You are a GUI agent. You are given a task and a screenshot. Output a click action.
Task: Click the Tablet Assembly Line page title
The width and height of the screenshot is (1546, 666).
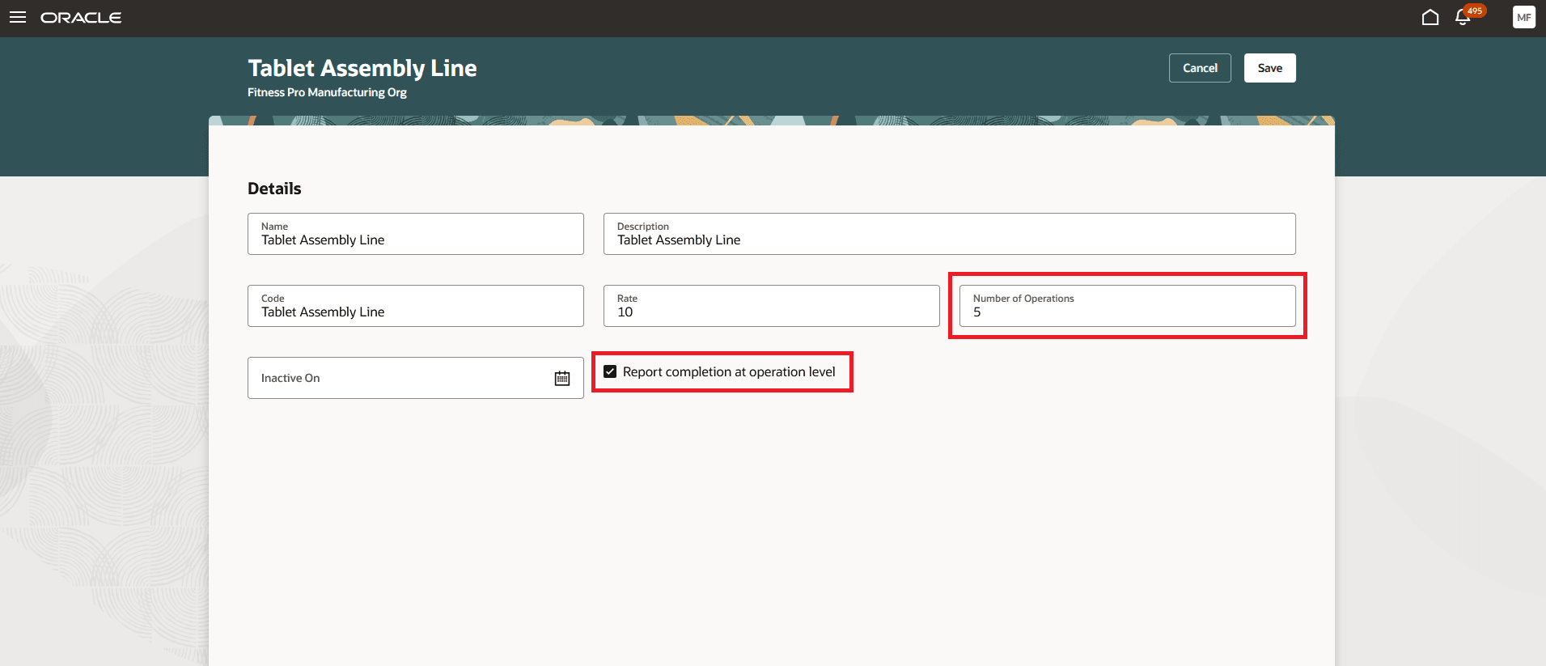pyautogui.click(x=362, y=68)
